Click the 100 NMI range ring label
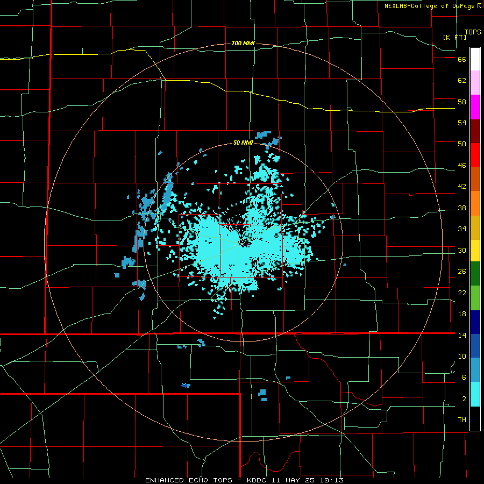This screenshot has height=484, width=484. point(243,43)
